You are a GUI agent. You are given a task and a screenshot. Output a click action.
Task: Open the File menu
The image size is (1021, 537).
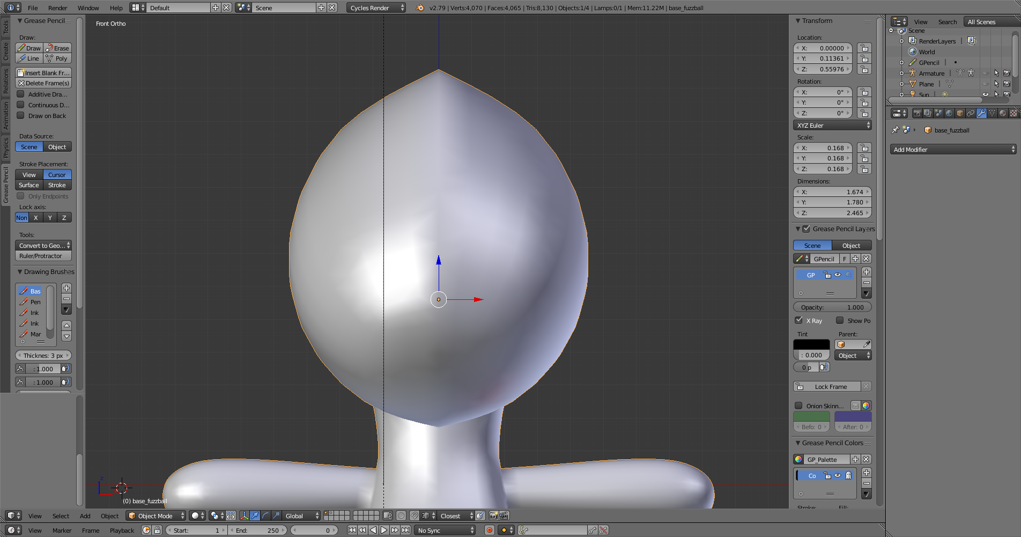tap(33, 8)
